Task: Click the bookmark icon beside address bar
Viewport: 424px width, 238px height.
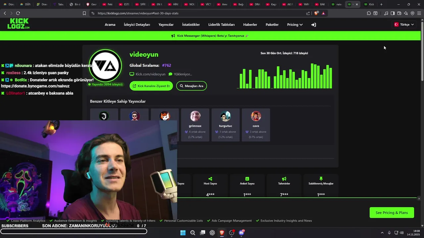Action: pyautogui.click(x=84, y=13)
